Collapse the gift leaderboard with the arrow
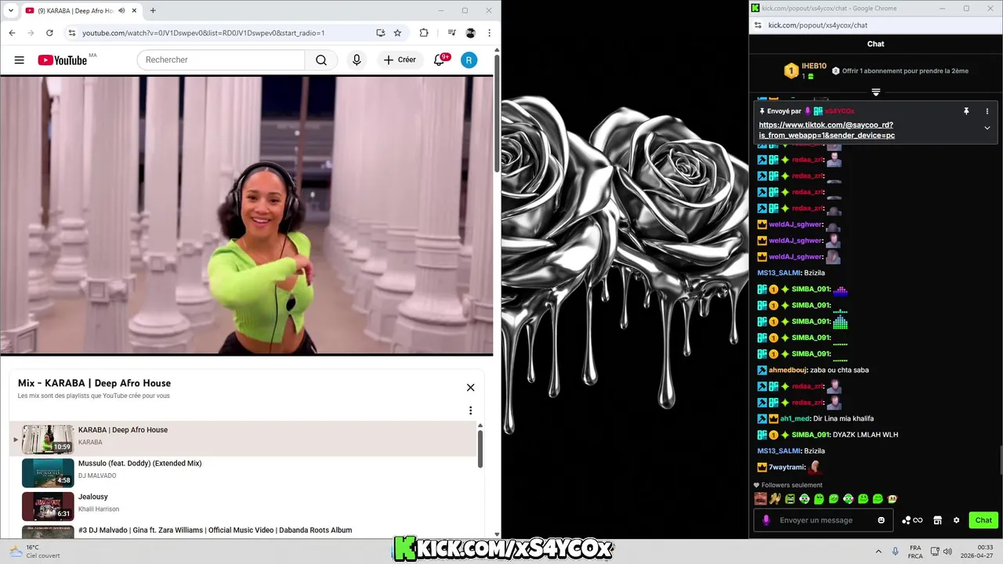The height and width of the screenshot is (564, 1003). (876, 92)
